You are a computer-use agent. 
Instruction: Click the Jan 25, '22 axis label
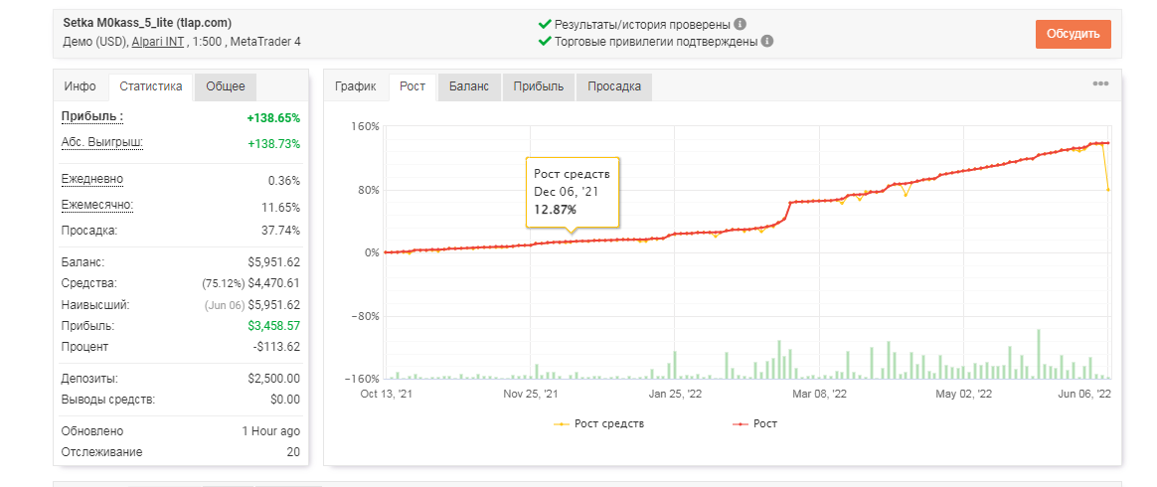pos(675,394)
